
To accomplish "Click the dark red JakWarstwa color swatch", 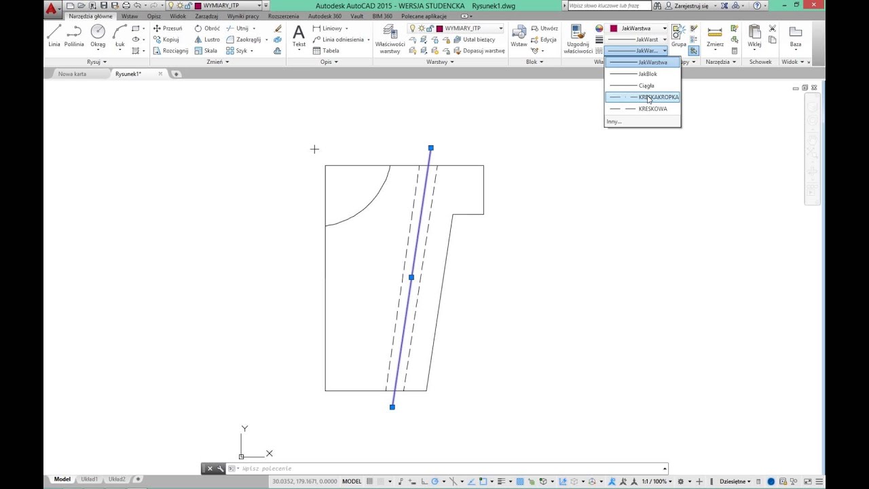I will [x=614, y=29].
